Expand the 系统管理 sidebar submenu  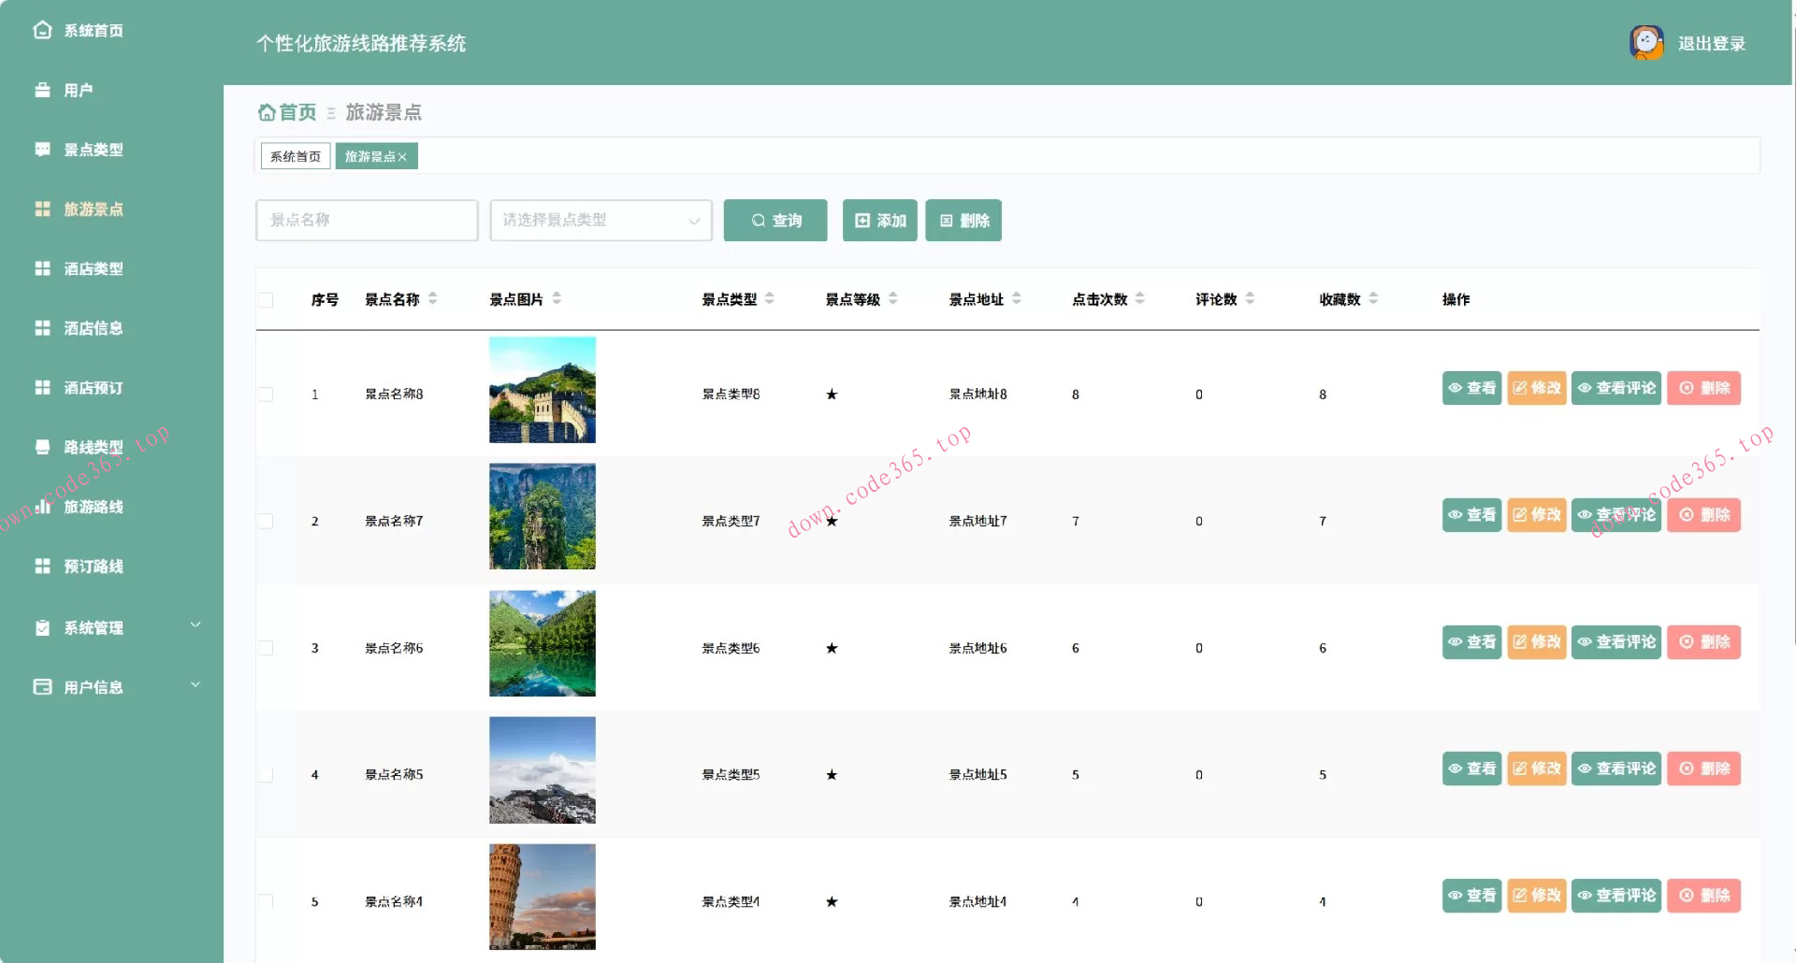196,625
